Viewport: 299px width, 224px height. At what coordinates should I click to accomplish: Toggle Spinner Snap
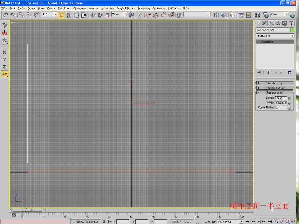pos(171,15)
